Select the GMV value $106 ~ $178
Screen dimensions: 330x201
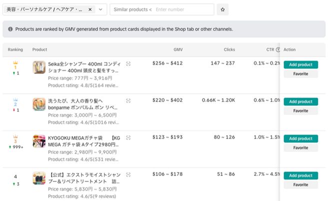167,174
